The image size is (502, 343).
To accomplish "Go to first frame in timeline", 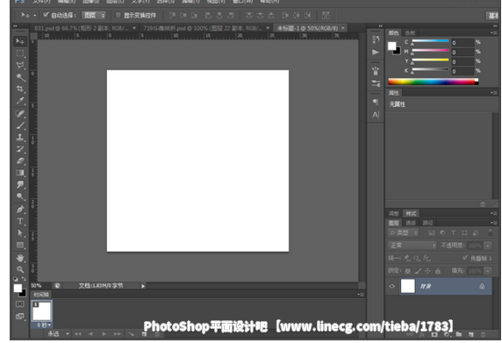I will coord(77,333).
